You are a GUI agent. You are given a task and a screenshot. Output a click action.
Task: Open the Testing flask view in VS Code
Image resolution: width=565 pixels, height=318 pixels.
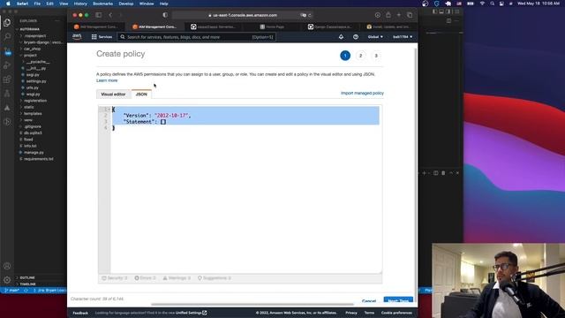point(7,94)
